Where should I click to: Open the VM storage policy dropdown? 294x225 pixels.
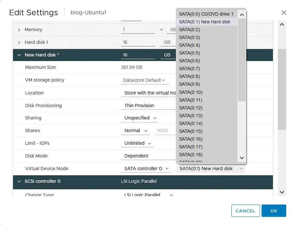pos(144,80)
